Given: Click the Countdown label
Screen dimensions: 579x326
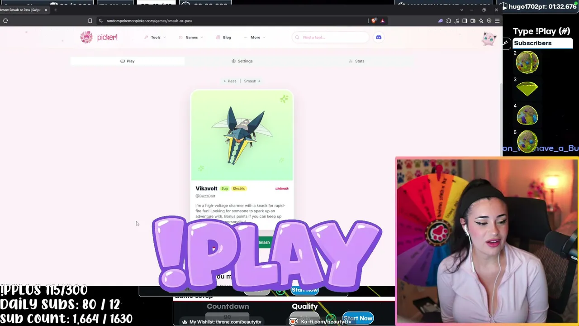Looking at the screenshot, I should tap(228, 307).
